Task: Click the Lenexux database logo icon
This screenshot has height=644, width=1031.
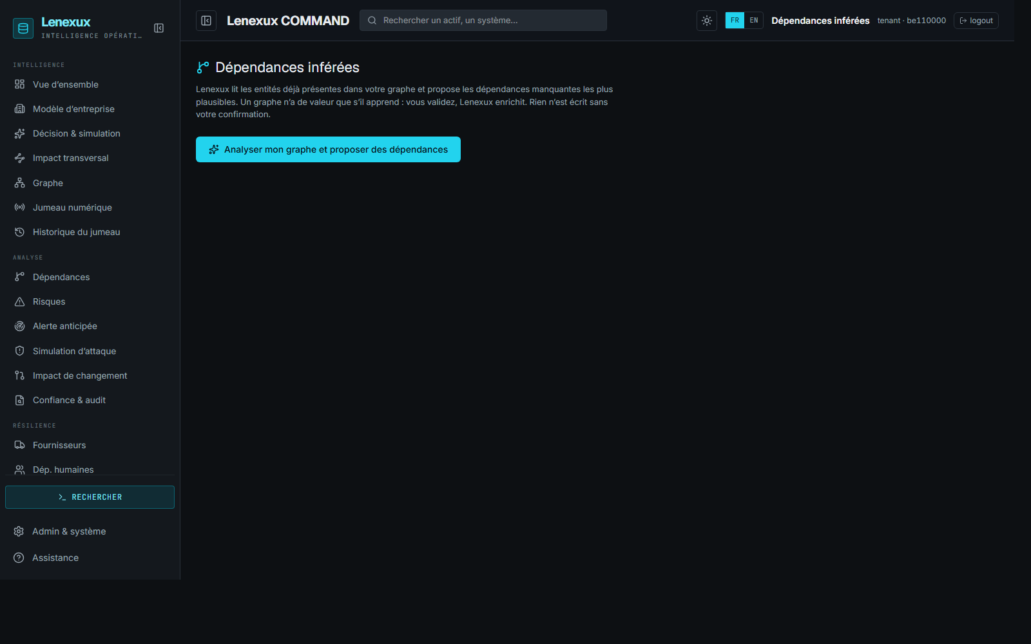Action: click(23, 28)
